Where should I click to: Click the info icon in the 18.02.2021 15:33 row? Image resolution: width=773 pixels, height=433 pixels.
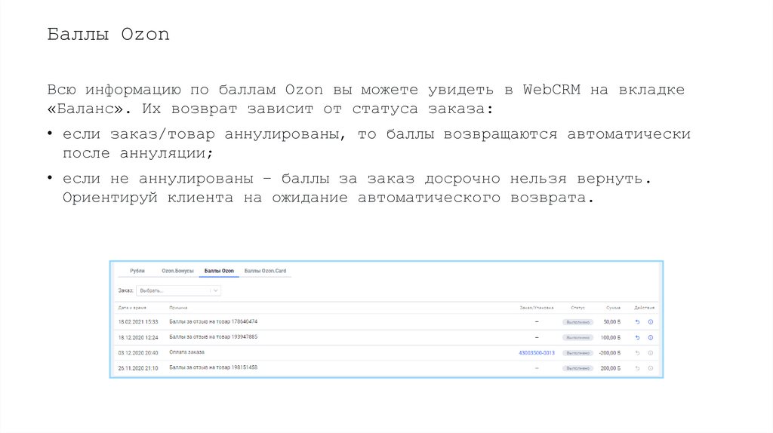click(650, 322)
